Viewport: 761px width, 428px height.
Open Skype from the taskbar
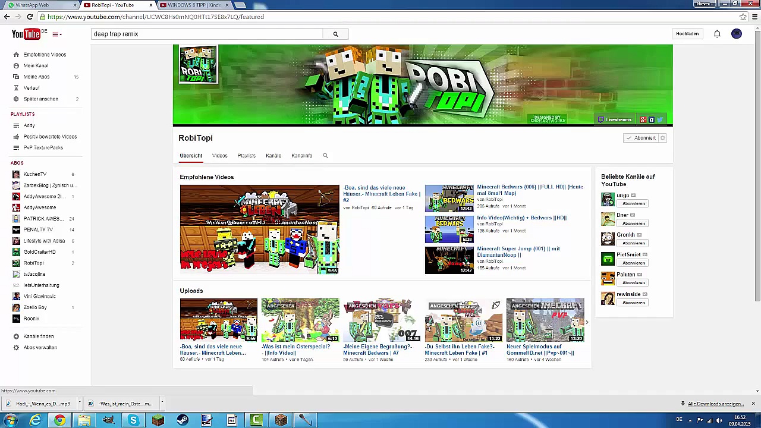click(133, 420)
